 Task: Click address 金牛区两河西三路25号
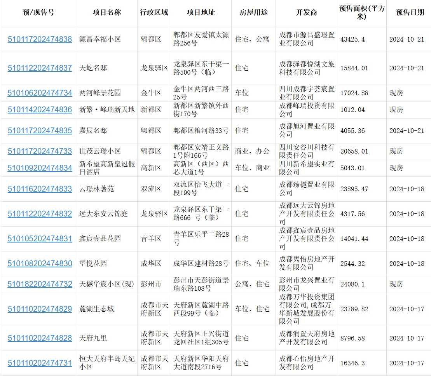coord(201,93)
